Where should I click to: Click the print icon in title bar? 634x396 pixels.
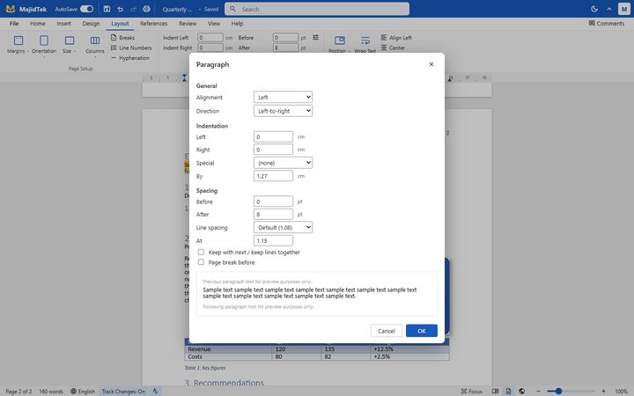click(x=146, y=9)
